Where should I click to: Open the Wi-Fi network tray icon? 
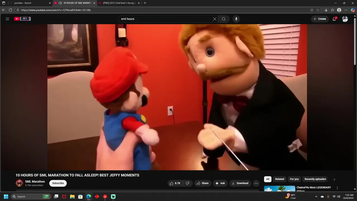334,197
